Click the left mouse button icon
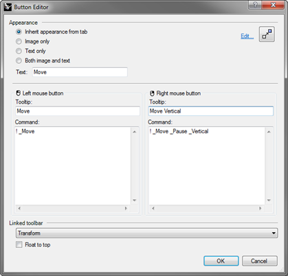The height and width of the screenshot is (276, 288). [19, 93]
